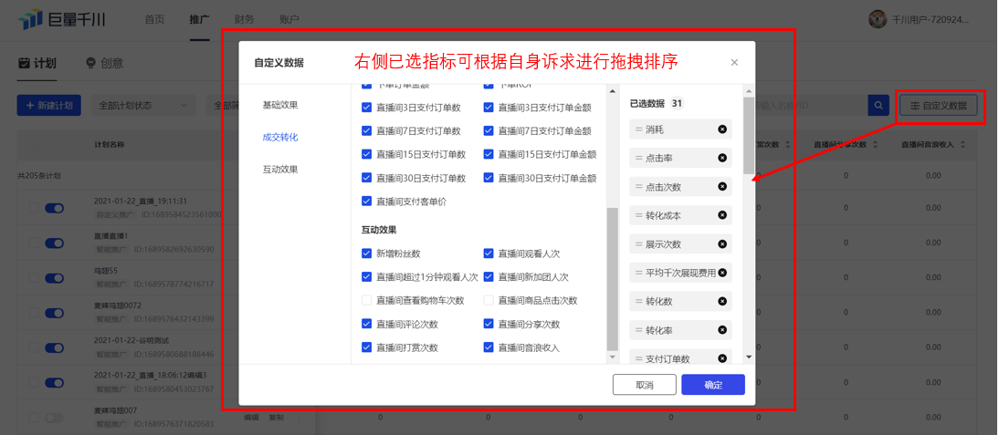Click 取消 to cancel dialog
The height and width of the screenshot is (435, 999).
coord(644,385)
